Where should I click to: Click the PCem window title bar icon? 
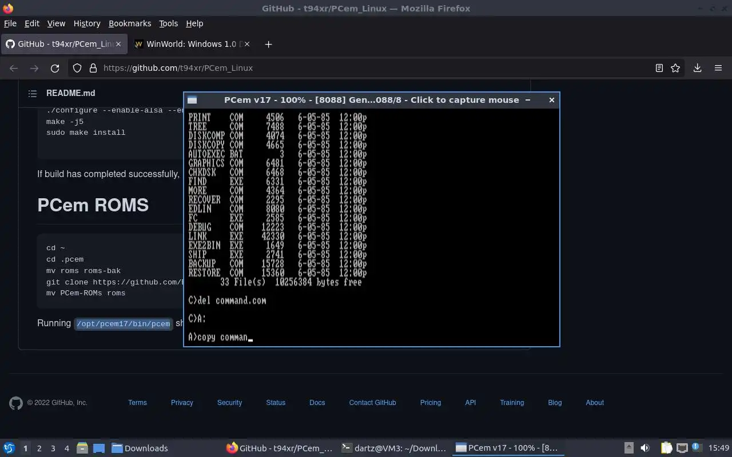point(192,100)
